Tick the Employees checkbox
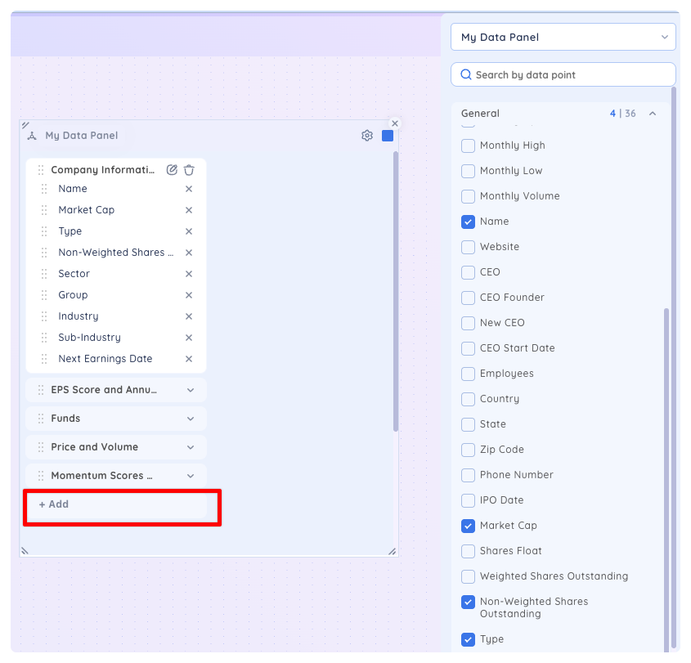Viewport: 691px width, 663px height. click(x=468, y=374)
